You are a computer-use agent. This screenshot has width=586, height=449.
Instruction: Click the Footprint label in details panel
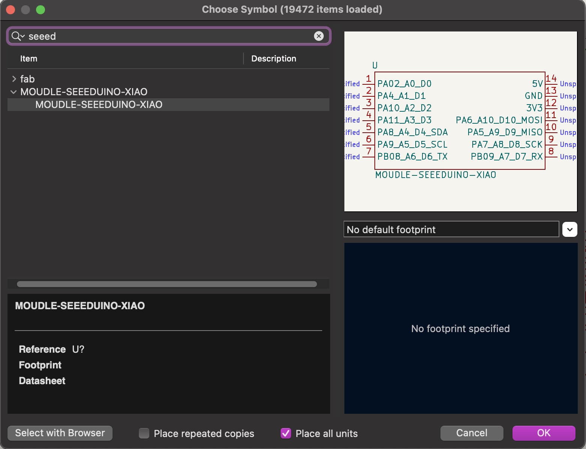point(40,365)
